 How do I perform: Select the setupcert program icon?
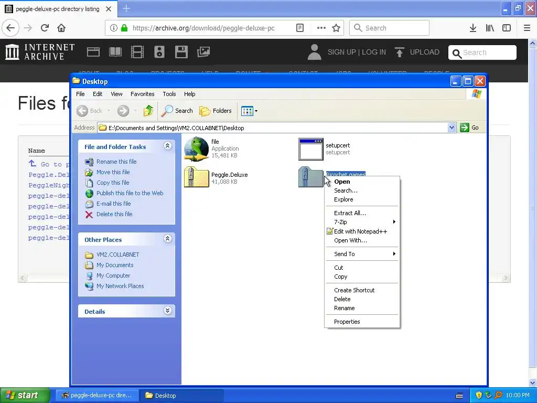pos(310,149)
